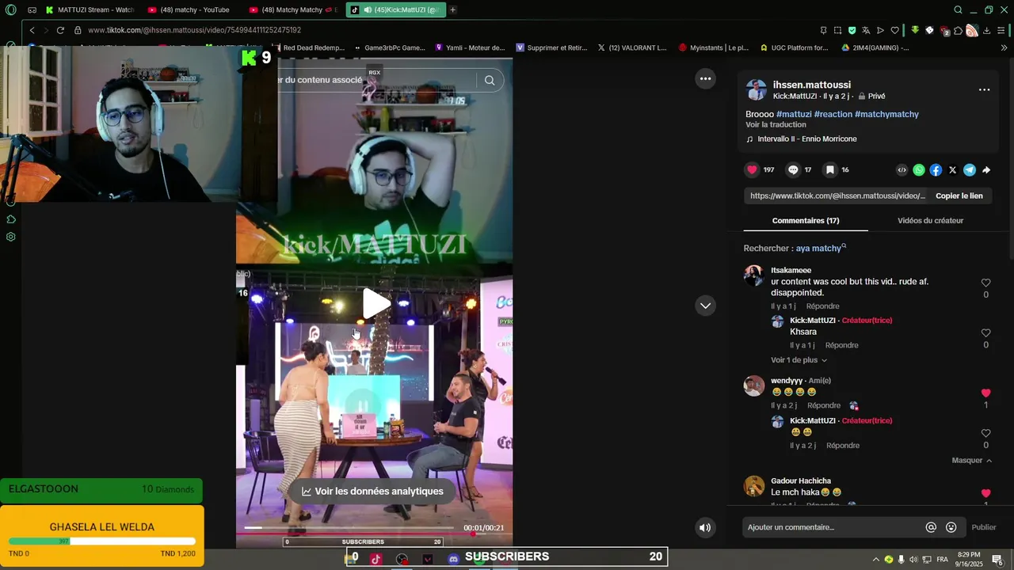Click the share arrow icon
The height and width of the screenshot is (570, 1014).
(x=986, y=170)
